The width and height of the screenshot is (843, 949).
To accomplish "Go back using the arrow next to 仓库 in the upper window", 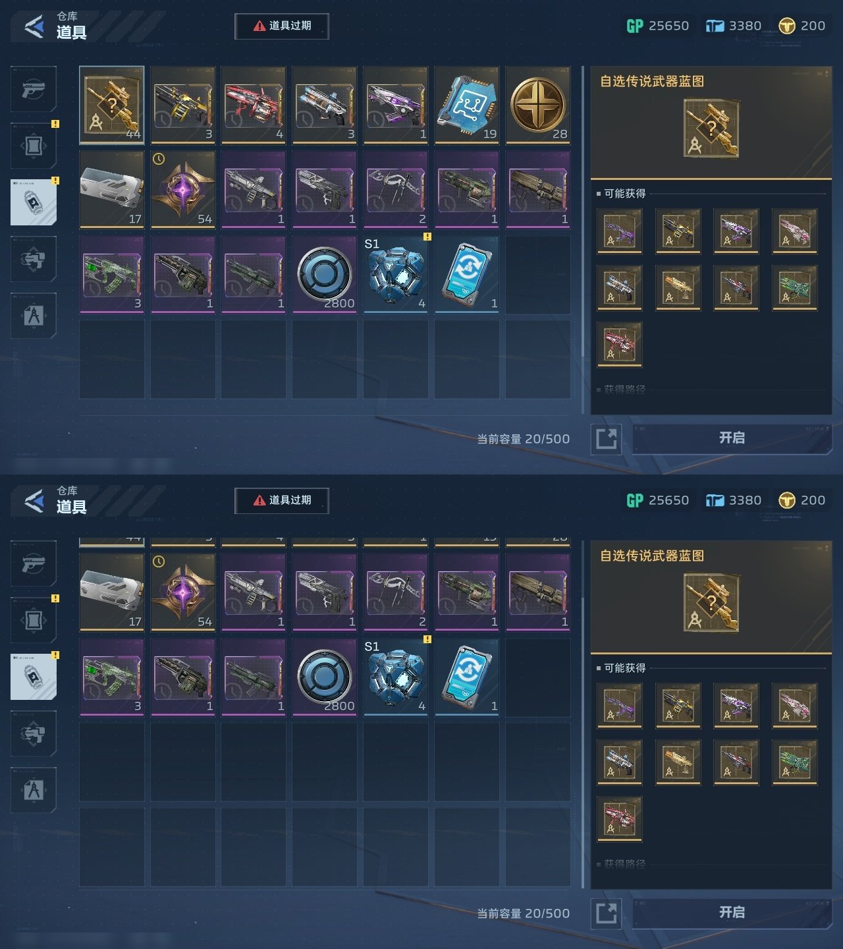I will point(34,26).
